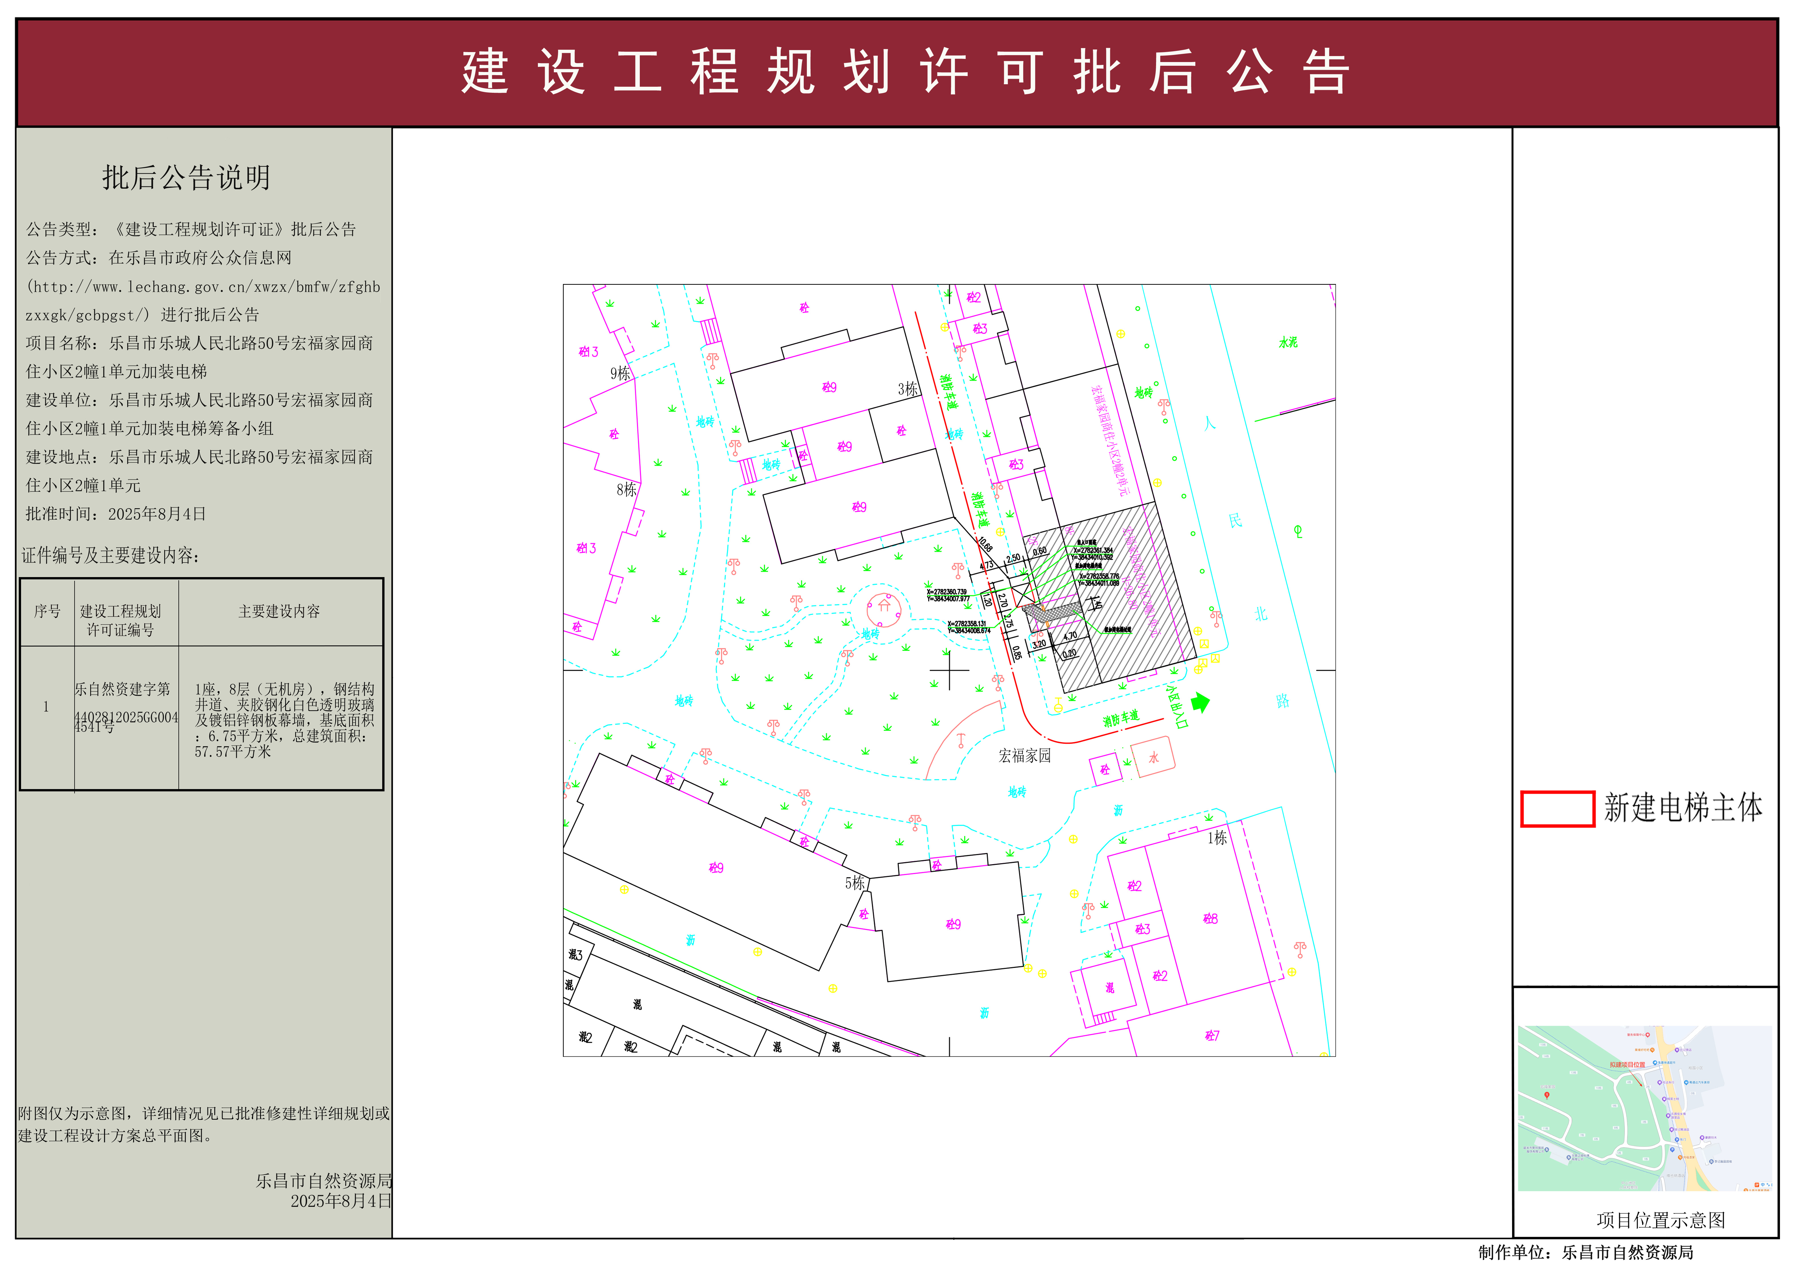Click the footnote starting 附图仅为示意图
Screen dimensions: 1795x1270
pyautogui.click(x=204, y=1125)
